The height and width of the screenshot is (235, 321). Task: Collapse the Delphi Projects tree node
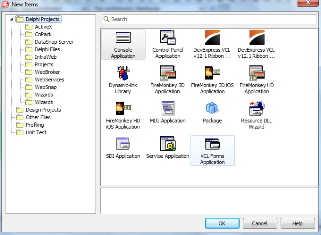(x=11, y=19)
